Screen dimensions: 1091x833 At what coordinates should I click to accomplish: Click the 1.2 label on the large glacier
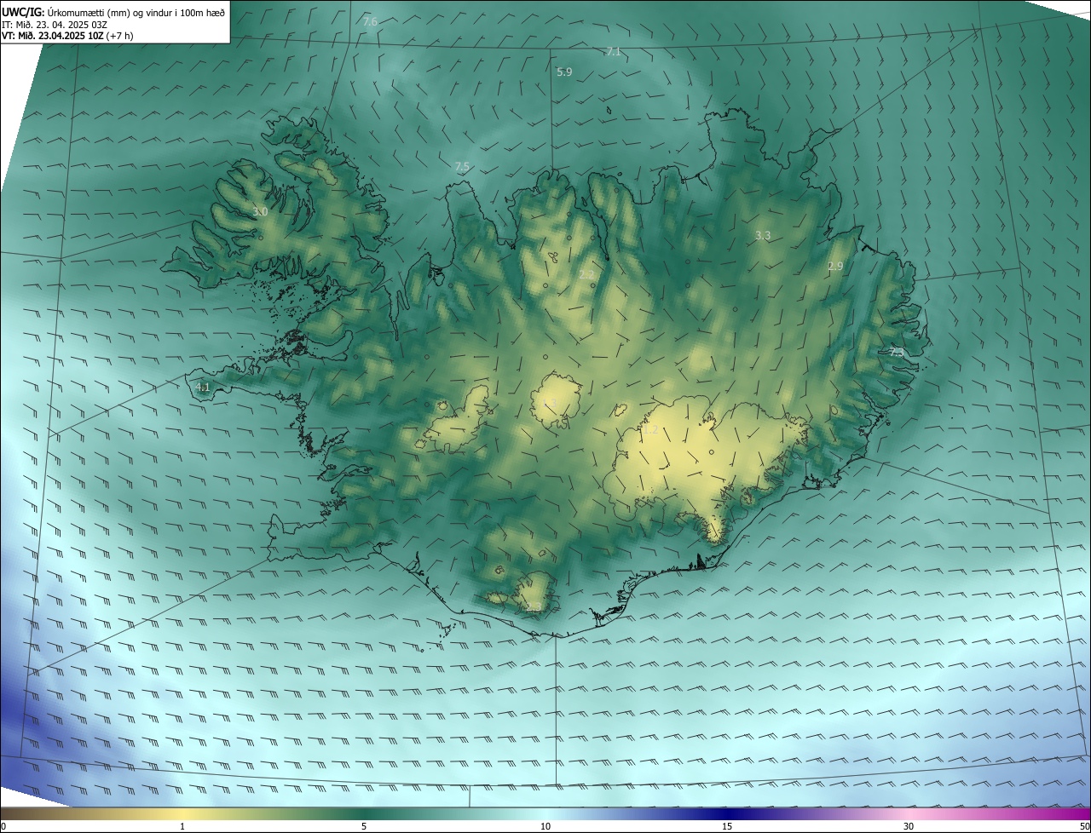[x=649, y=431]
